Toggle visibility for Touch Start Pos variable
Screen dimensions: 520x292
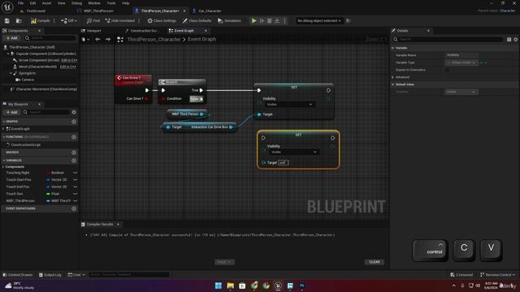pos(76,179)
